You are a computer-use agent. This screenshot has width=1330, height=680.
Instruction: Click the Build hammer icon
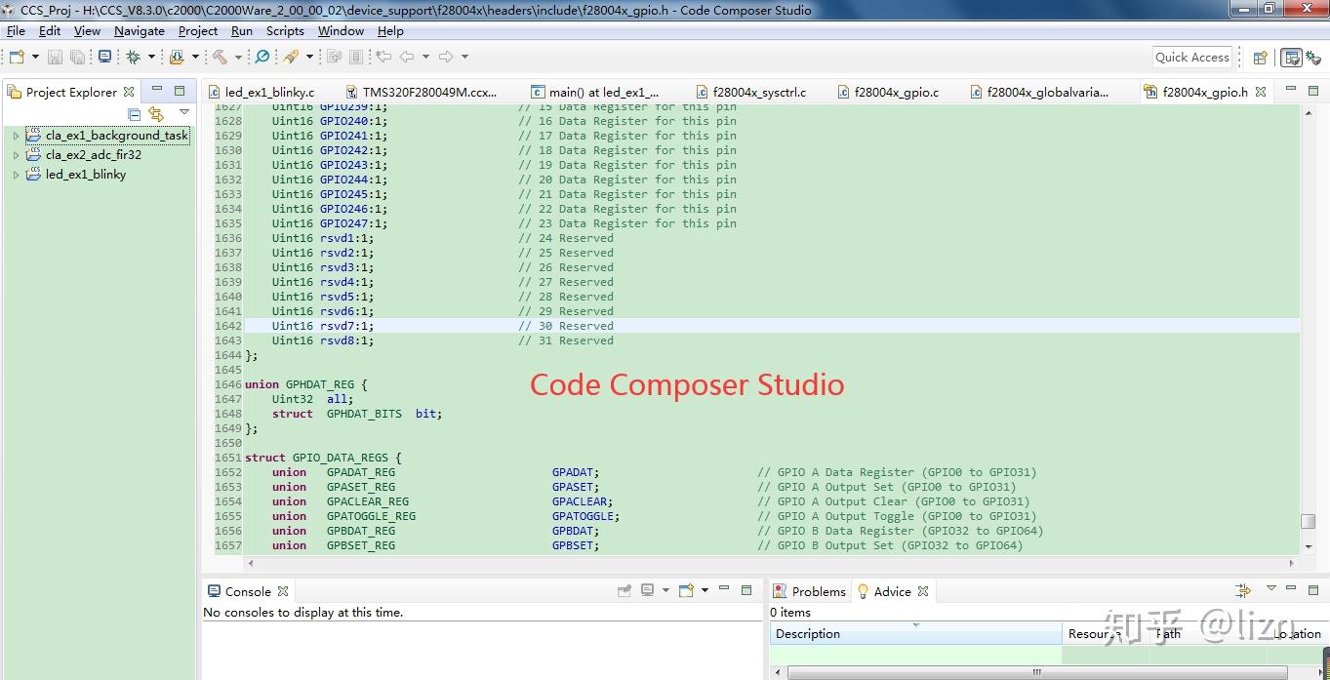tap(221, 57)
